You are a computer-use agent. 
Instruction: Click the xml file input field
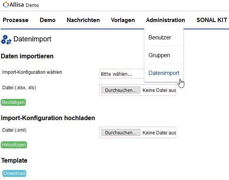[138, 132]
